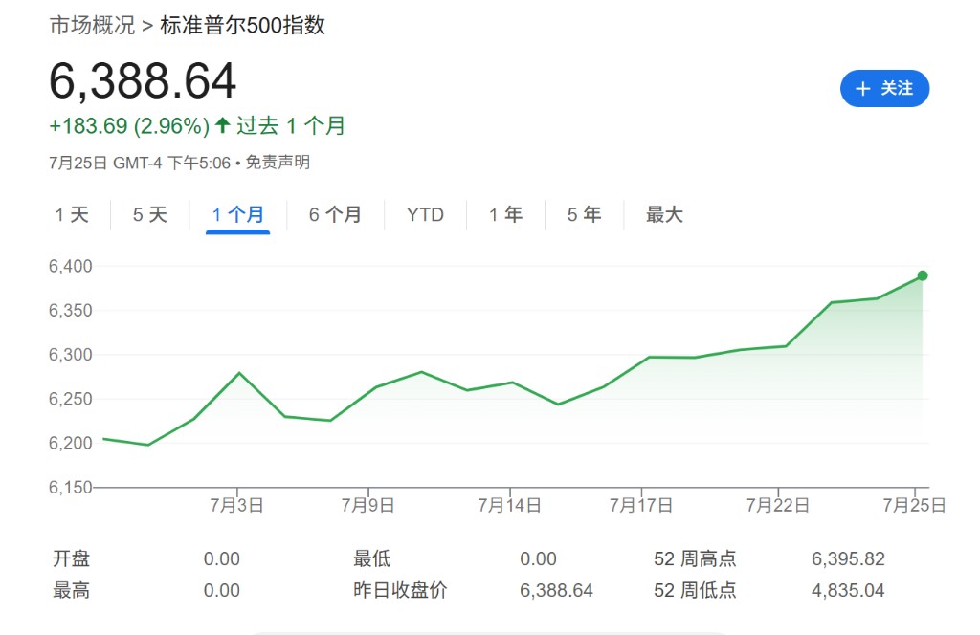980x635 pixels.
Task: Click the 最高 label
Action: coord(71,591)
